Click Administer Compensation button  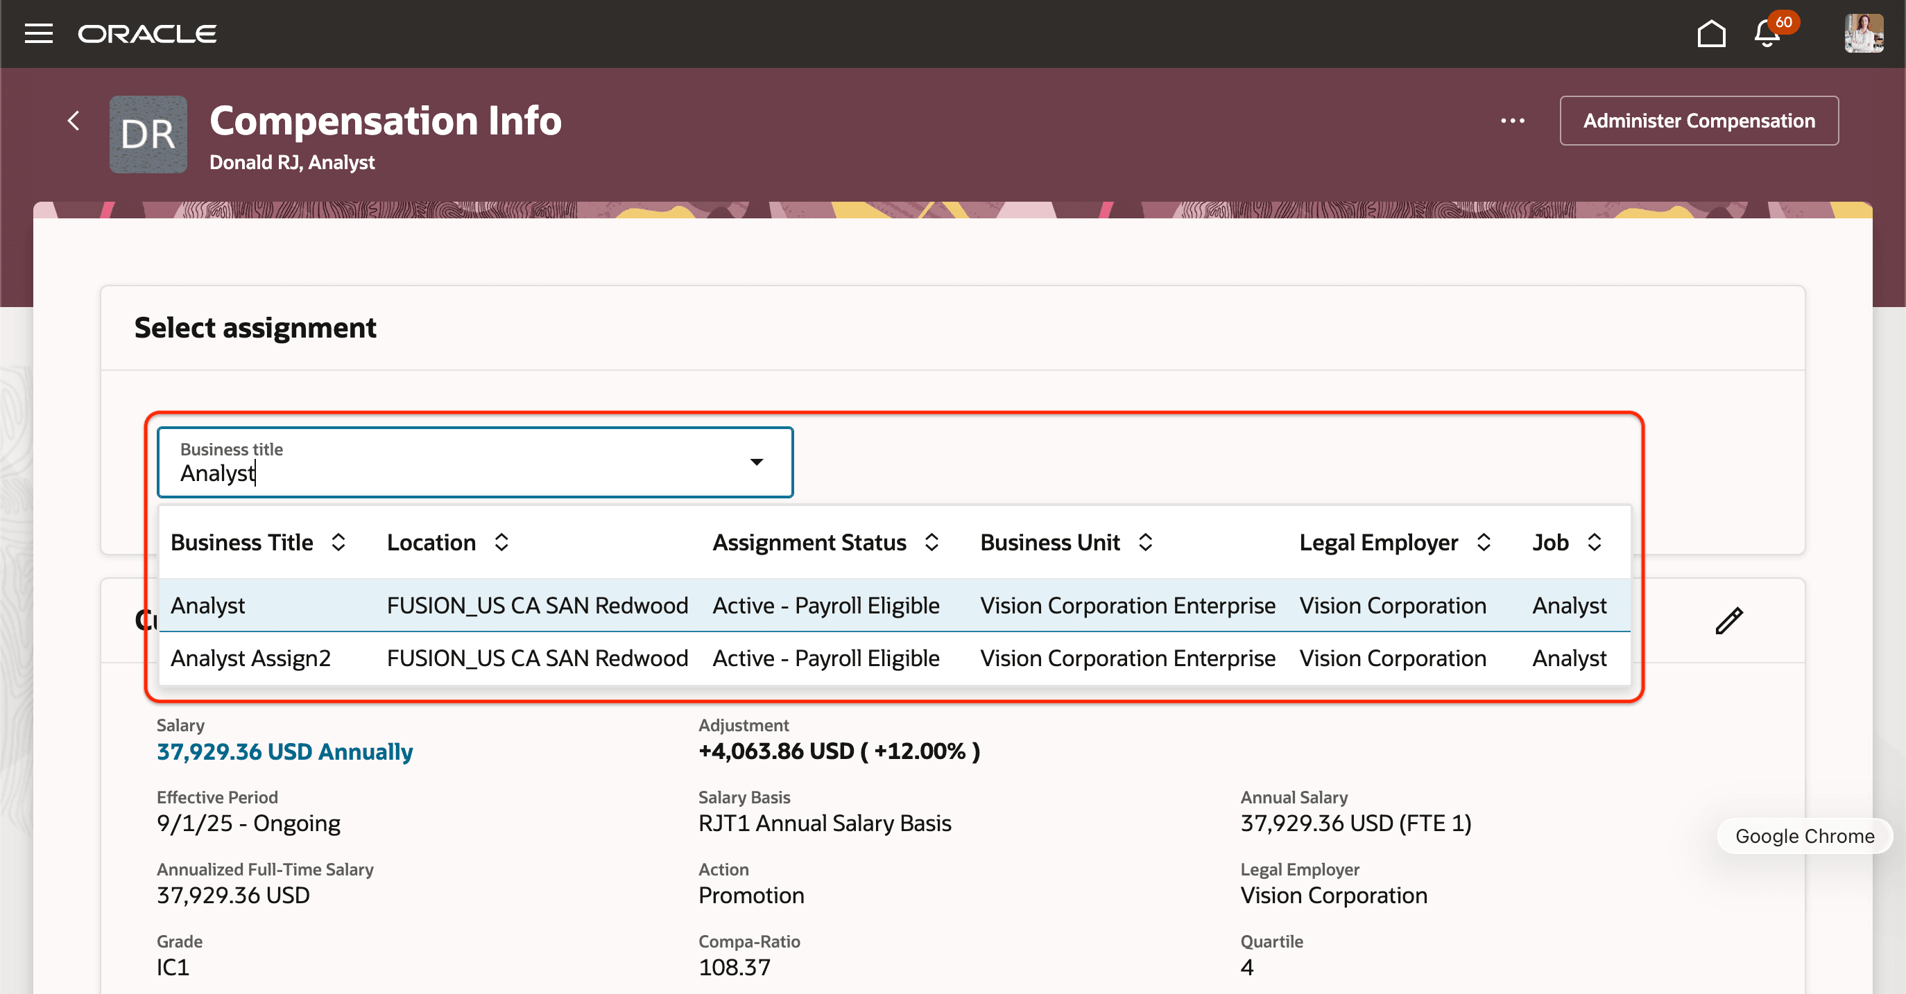point(1699,121)
